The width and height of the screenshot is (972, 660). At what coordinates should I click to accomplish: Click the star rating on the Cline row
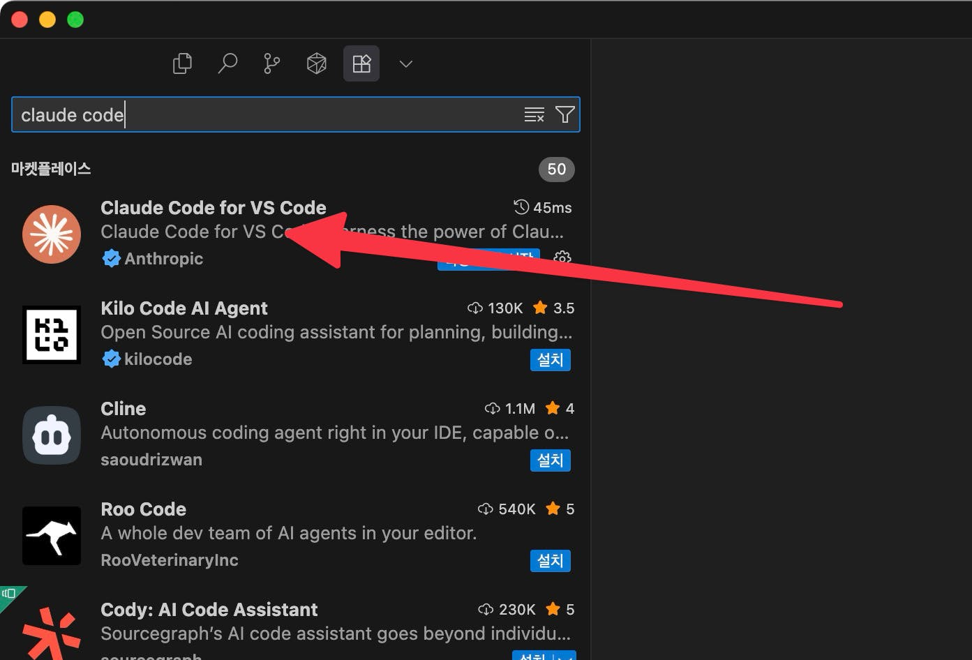pos(560,409)
